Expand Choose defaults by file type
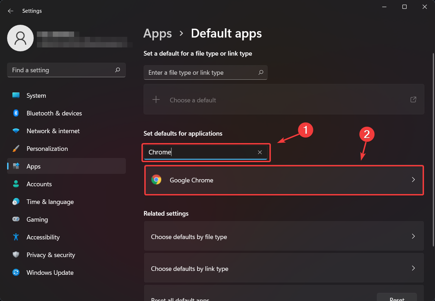 coord(413,236)
